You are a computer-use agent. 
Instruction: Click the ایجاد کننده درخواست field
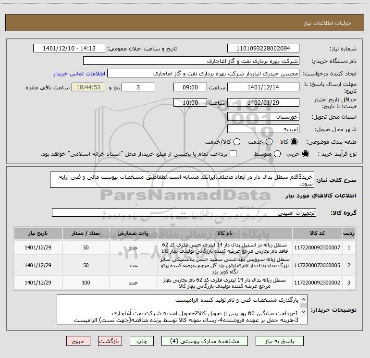[x=203, y=74]
